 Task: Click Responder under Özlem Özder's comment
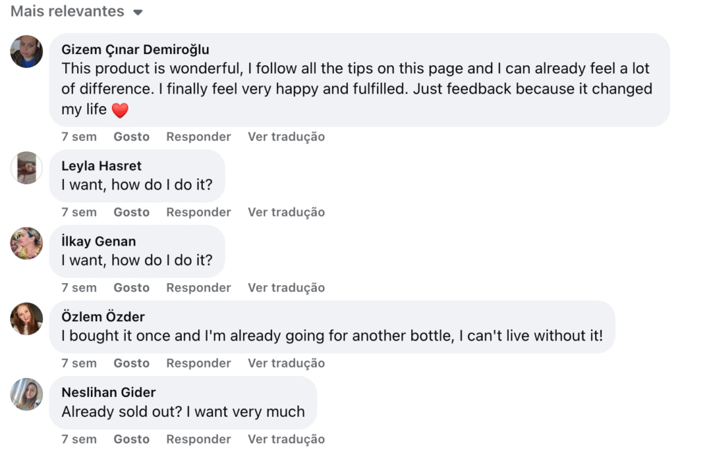click(198, 364)
